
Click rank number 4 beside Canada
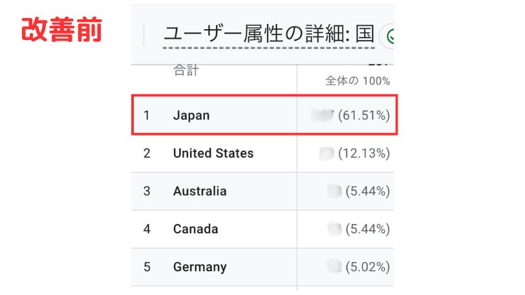(x=147, y=229)
